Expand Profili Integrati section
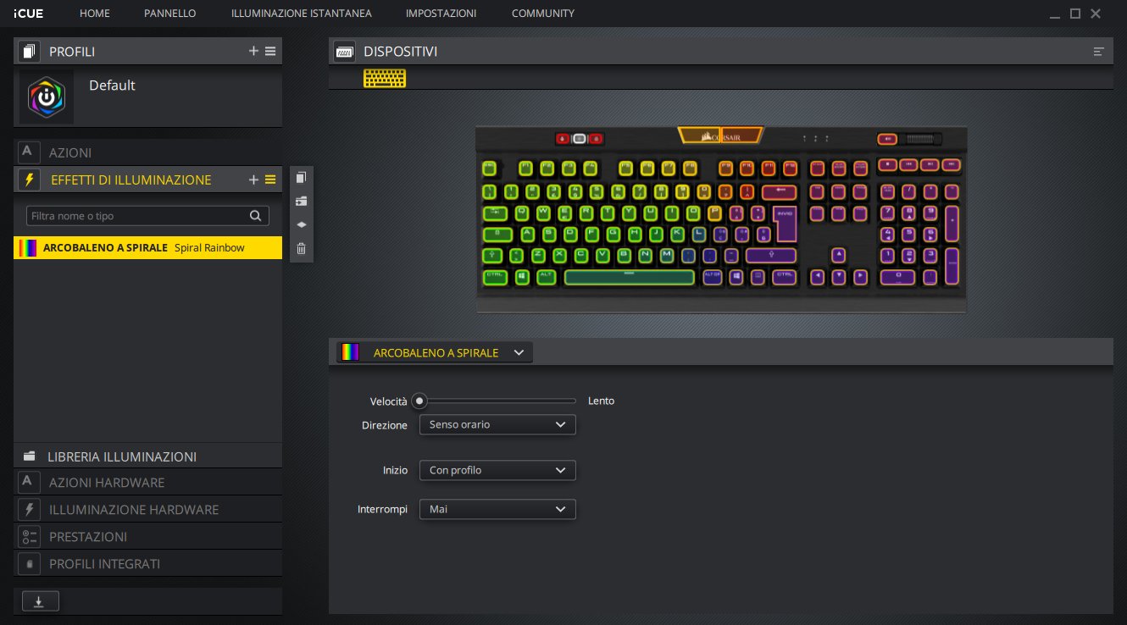Screen dimensions: 1127x625 [x=148, y=564]
